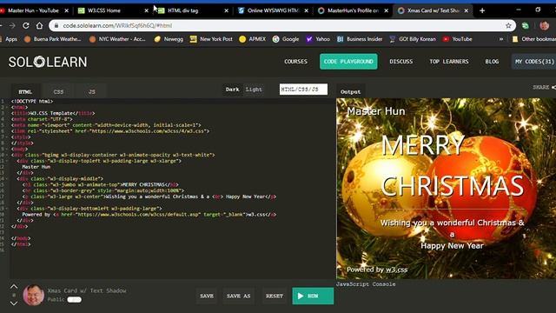
Task: Open the APMEX bookmark
Action: tap(253, 39)
